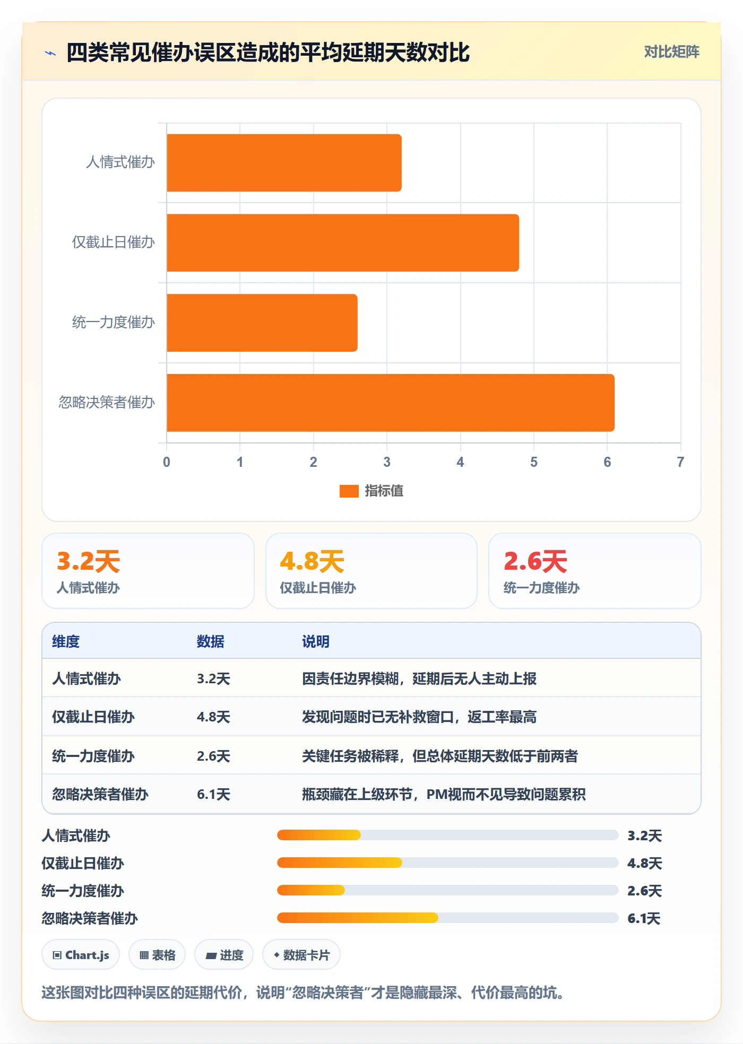Click the 人情式催办 y-axis label

120,162
